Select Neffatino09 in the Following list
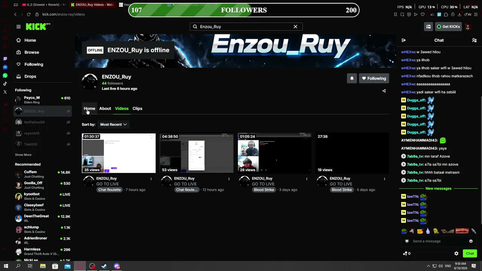 43,122
